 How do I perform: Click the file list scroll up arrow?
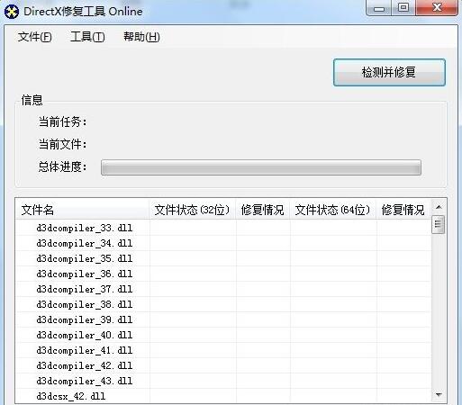click(439, 207)
